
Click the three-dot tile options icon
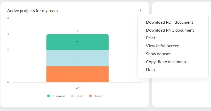[140, 11]
